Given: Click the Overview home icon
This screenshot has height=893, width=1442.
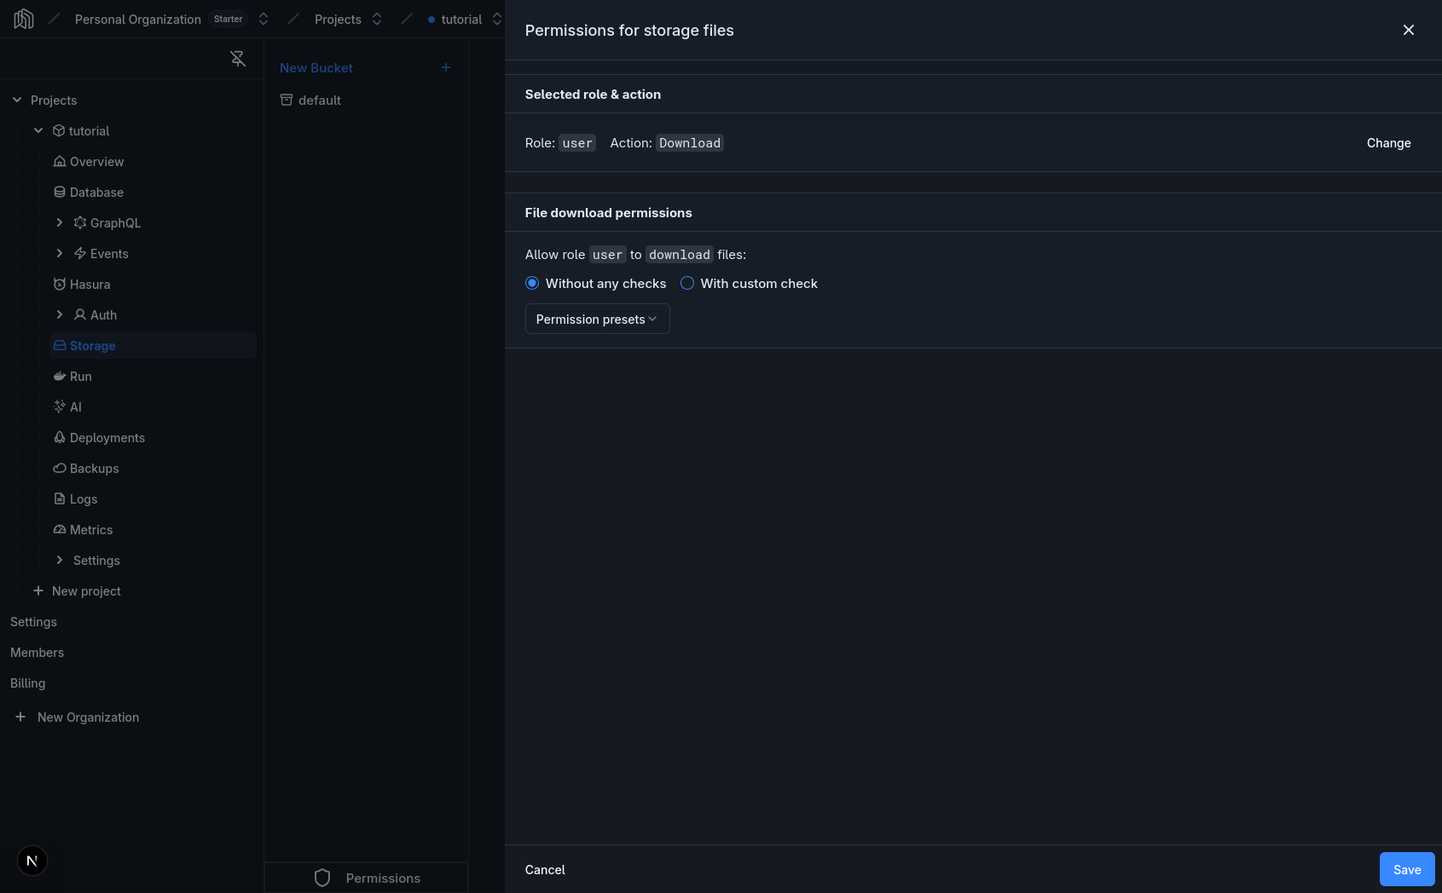Looking at the screenshot, I should pos(60,161).
